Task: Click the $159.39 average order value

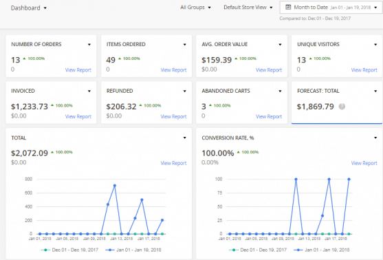Action: (217, 60)
